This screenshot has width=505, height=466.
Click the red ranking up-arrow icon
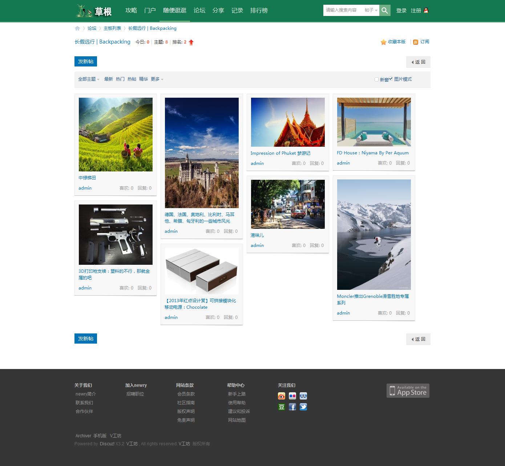(191, 42)
